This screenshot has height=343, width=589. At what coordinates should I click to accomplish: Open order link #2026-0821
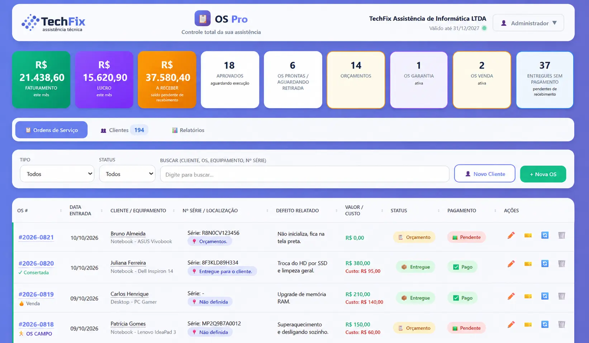coord(36,237)
